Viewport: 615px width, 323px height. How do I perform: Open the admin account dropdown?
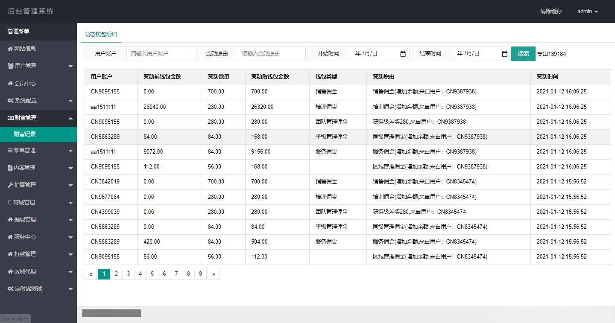(587, 11)
